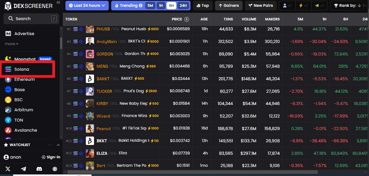
Task: Click the ELIZA token name
Action: (x=102, y=153)
